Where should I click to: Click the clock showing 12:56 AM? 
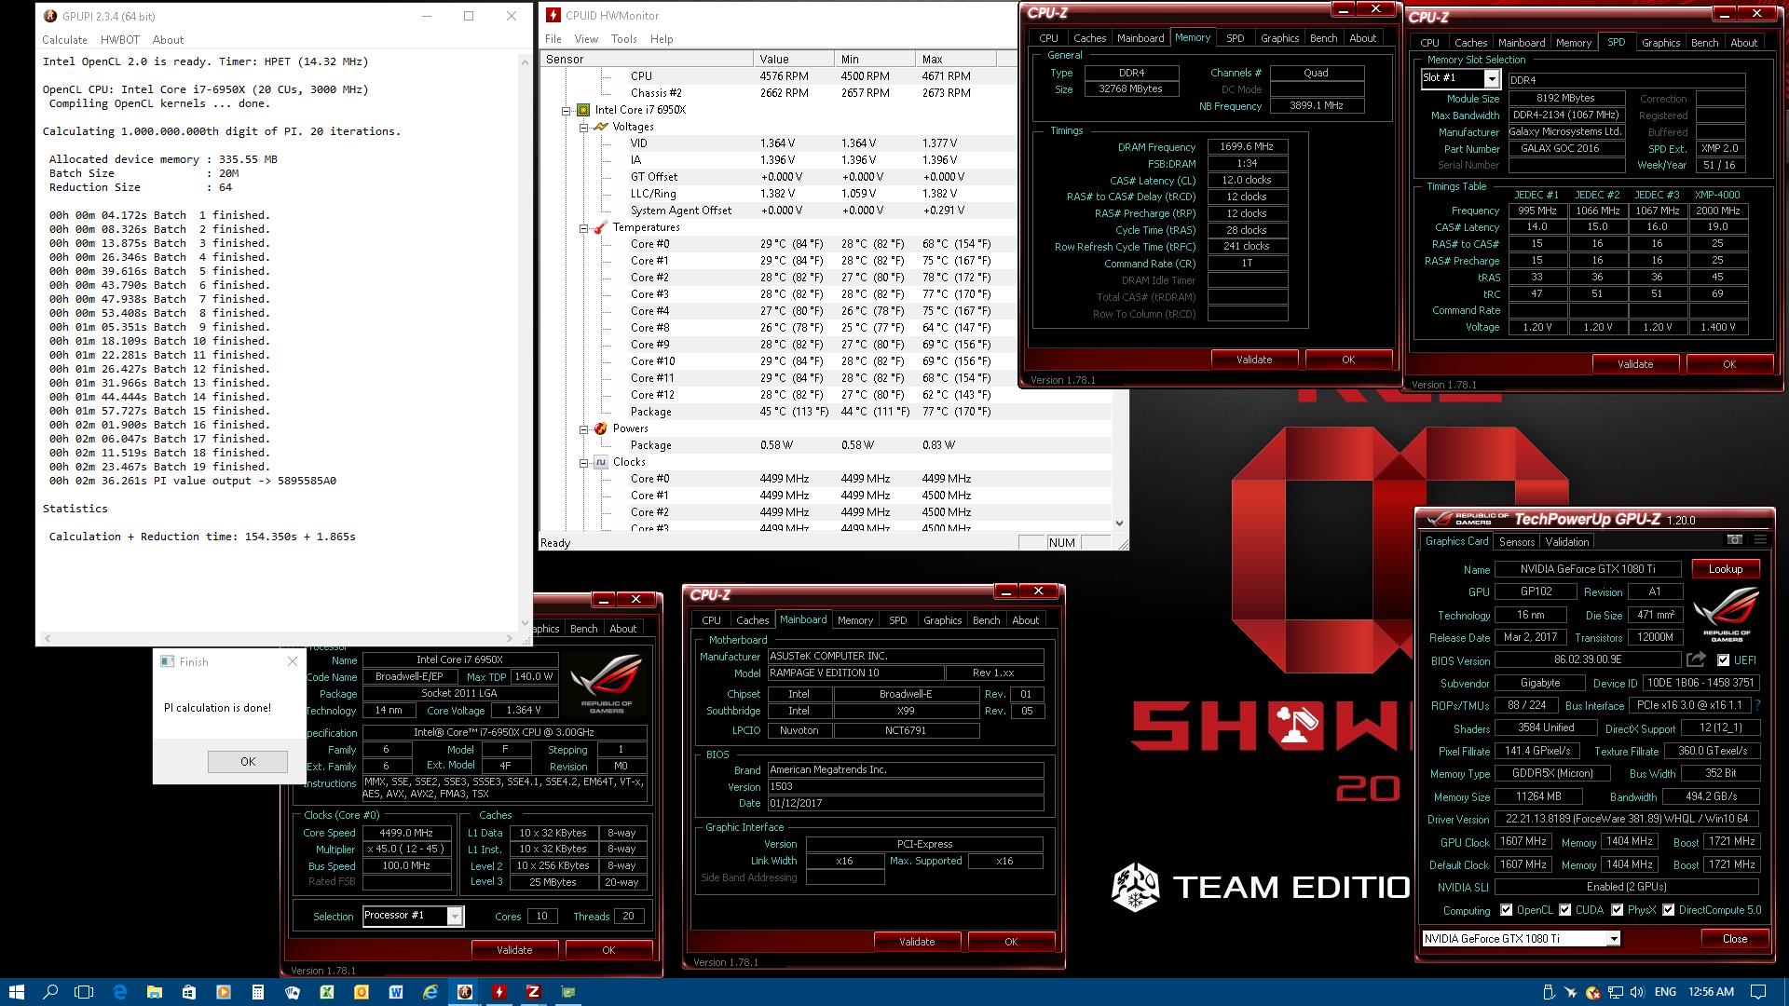tap(1711, 992)
